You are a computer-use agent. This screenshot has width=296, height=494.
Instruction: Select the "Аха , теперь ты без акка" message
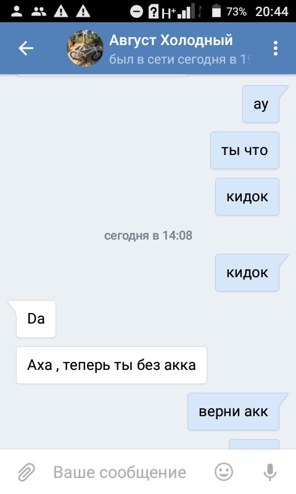(x=112, y=365)
